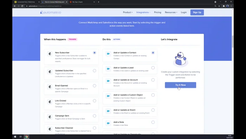
Task: Click the 'When this happens' heading
Action: click(x=55, y=40)
